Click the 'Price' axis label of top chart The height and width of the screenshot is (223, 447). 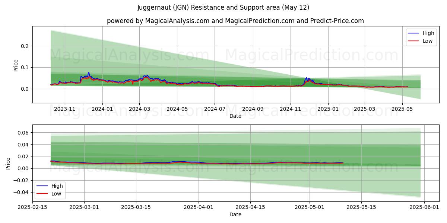(x=16, y=65)
